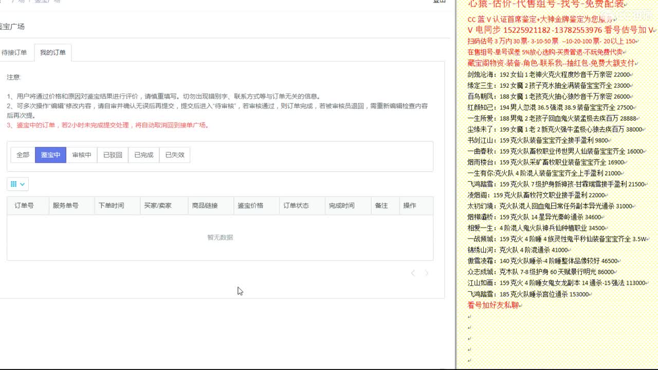
Task: Go to previous page with left arrow
Action: coord(413,273)
